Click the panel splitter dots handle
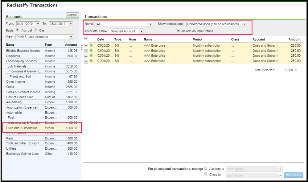Viewport: 308px width, 182px height. tap(81, 47)
